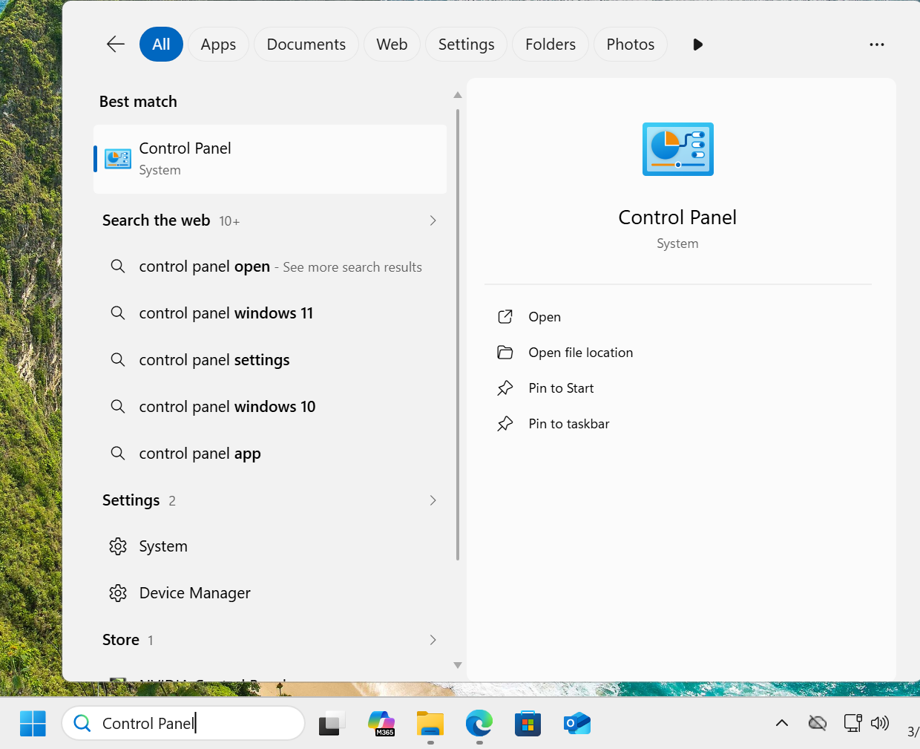Click the OneDrive cloud tray icon

[x=818, y=723]
